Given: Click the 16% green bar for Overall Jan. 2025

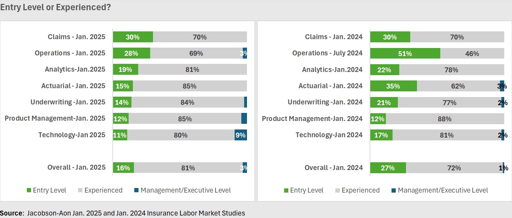Looking at the screenshot, I should pyautogui.click(x=123, y=168).
